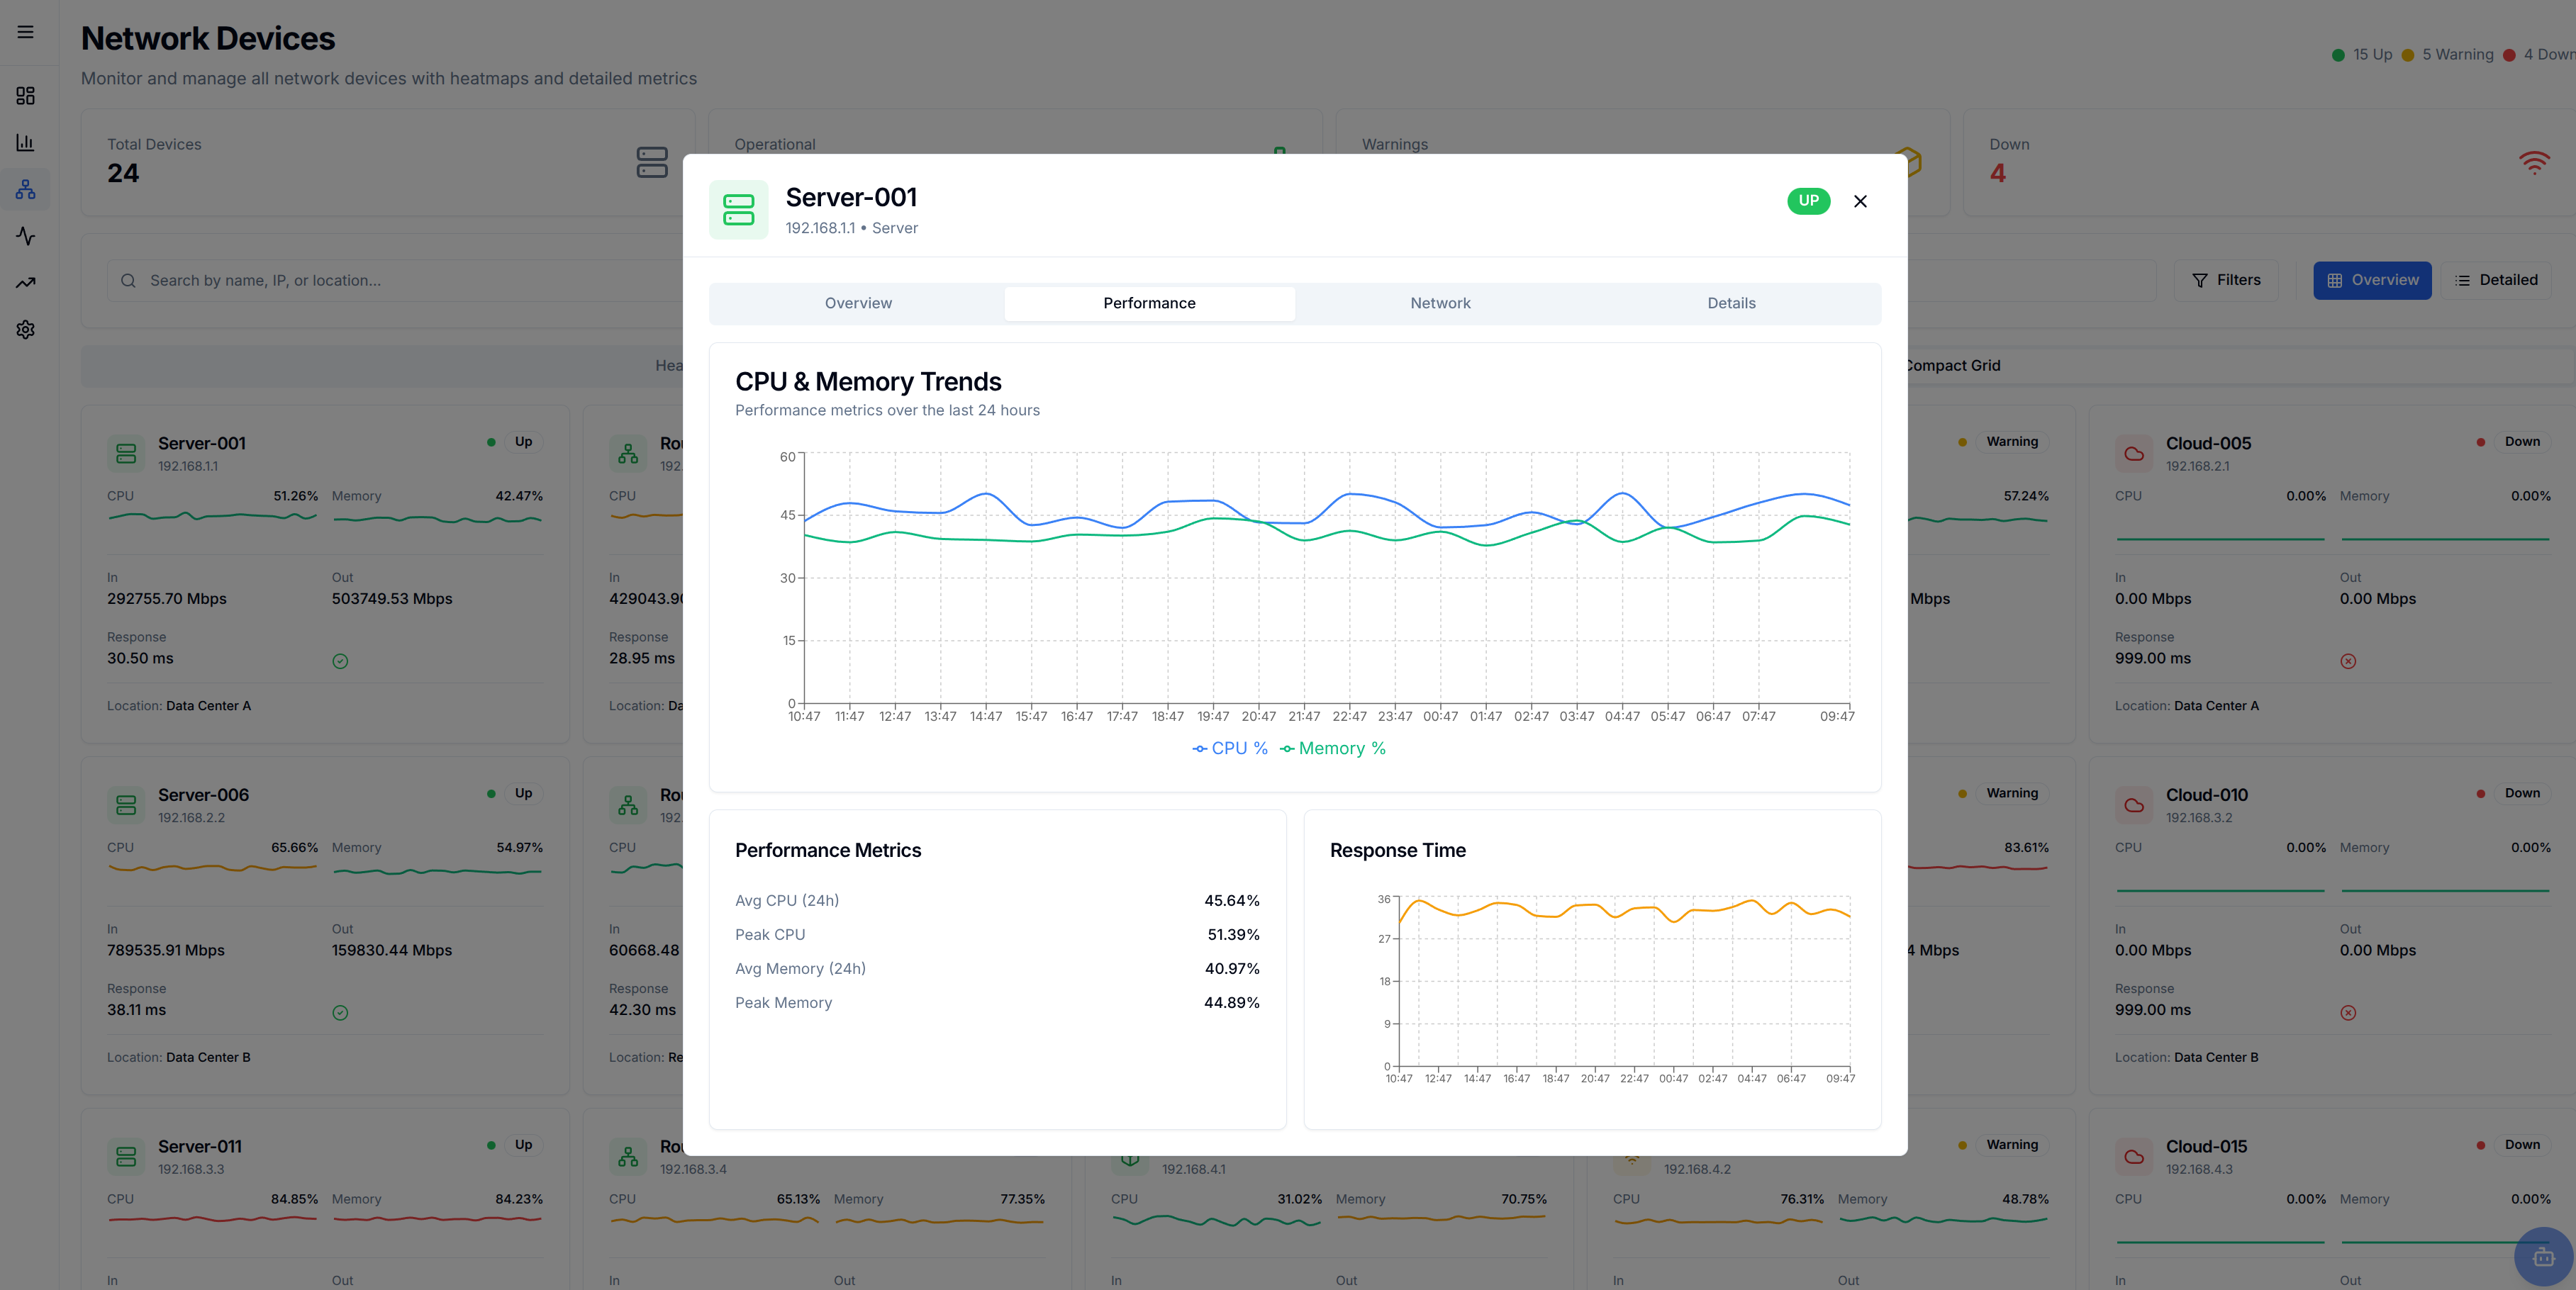
Task: Toggle the Memory % series in chart legend
Action: (x=1332, y=748)
